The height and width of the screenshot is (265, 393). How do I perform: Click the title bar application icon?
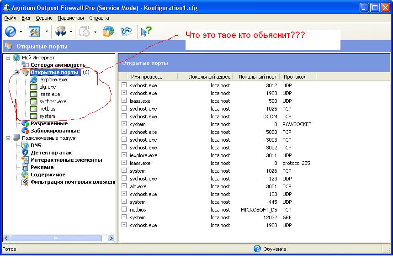pyautogui.click(x=6, y=7)
